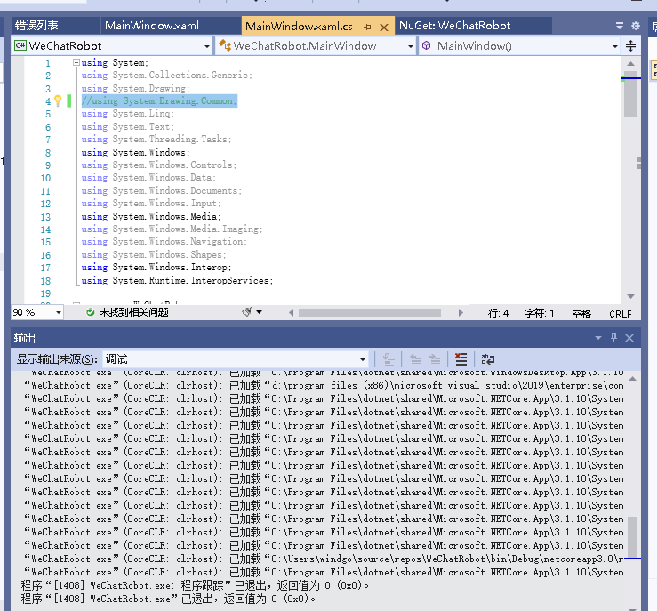Screen dimensions: 657x611
Task: Click the output line with Users\windgo path
Action: click(324, 559)
